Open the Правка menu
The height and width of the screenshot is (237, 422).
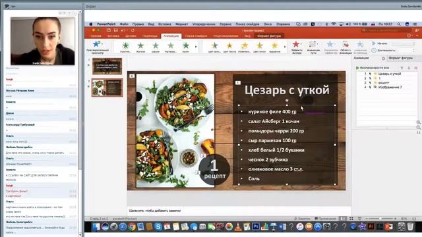click(138, 24)
